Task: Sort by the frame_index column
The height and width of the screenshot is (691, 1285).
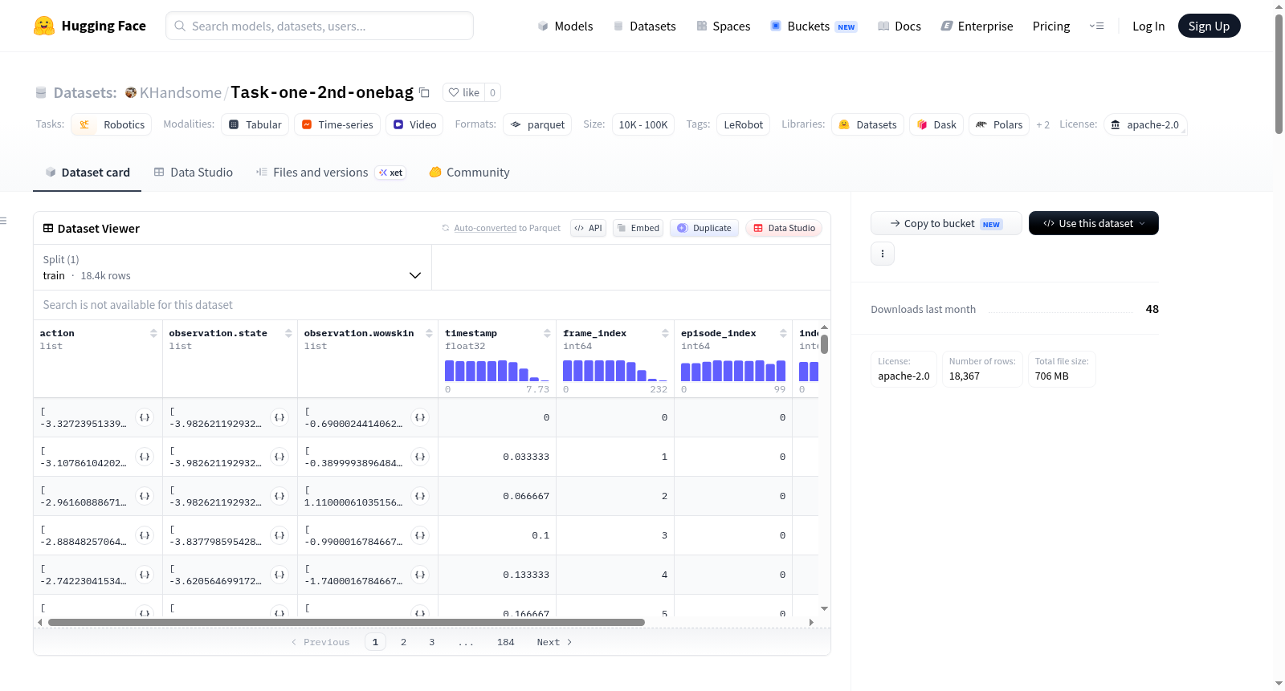Action: (x=665, y=333)
